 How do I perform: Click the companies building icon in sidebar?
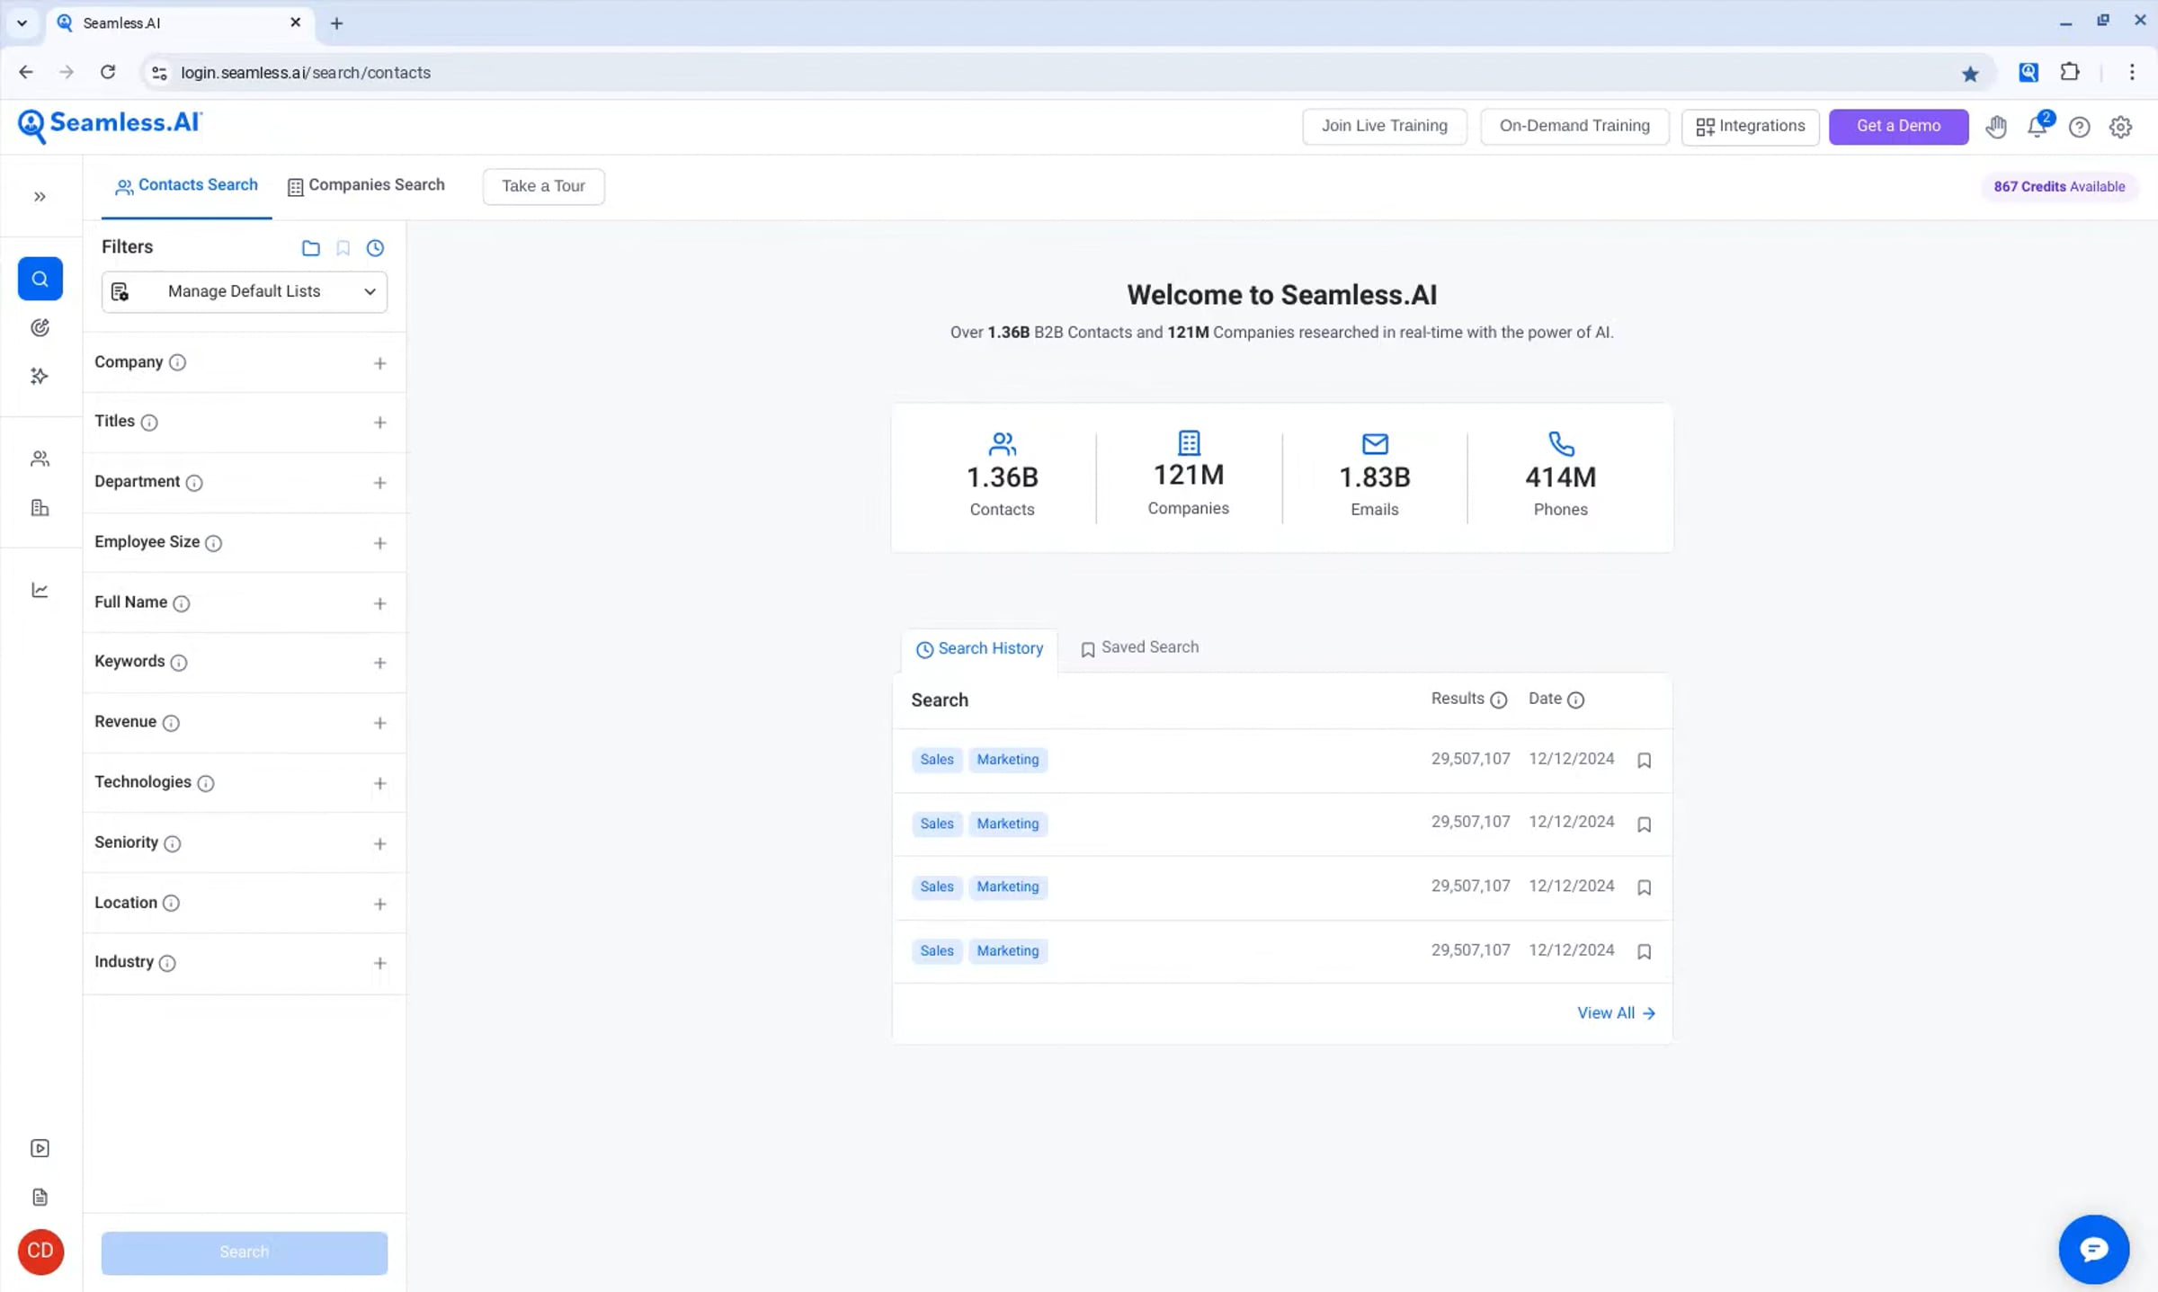pyautogui.click(x=40, y=508)
